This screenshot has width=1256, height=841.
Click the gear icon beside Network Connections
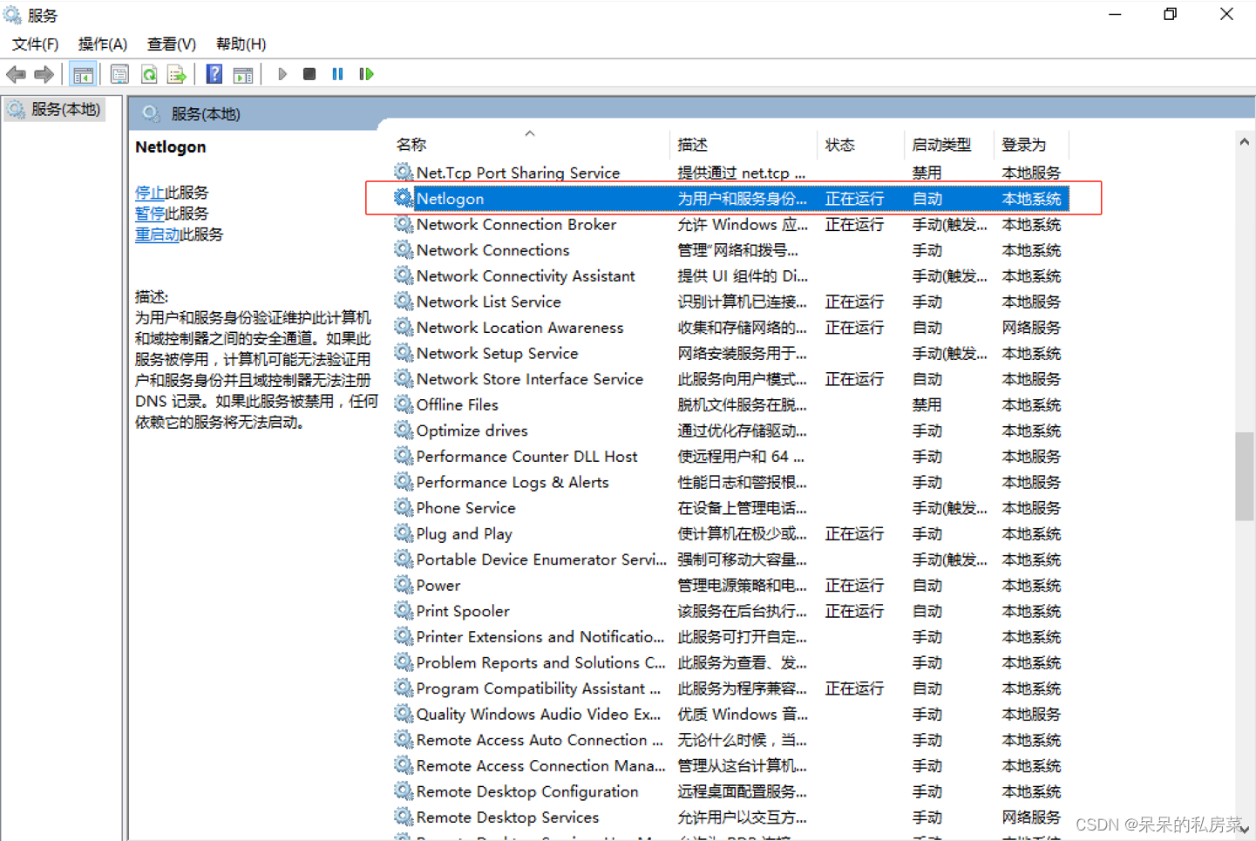point(403,249)
